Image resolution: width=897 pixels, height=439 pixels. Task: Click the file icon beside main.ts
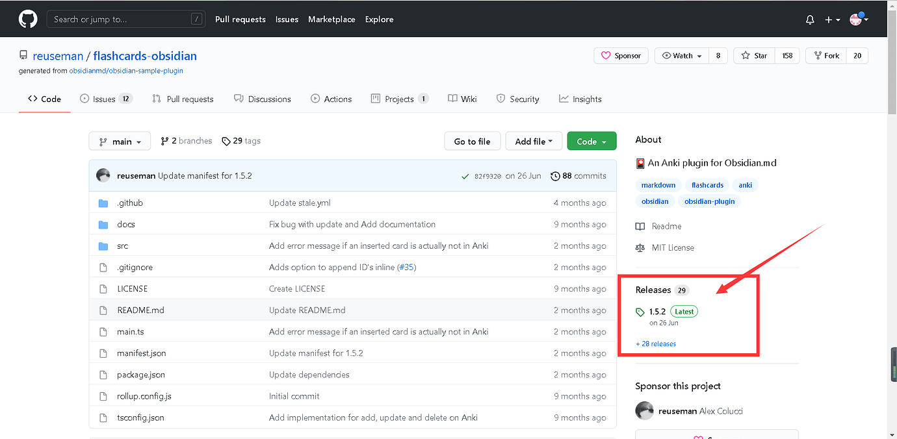(103, 332)
